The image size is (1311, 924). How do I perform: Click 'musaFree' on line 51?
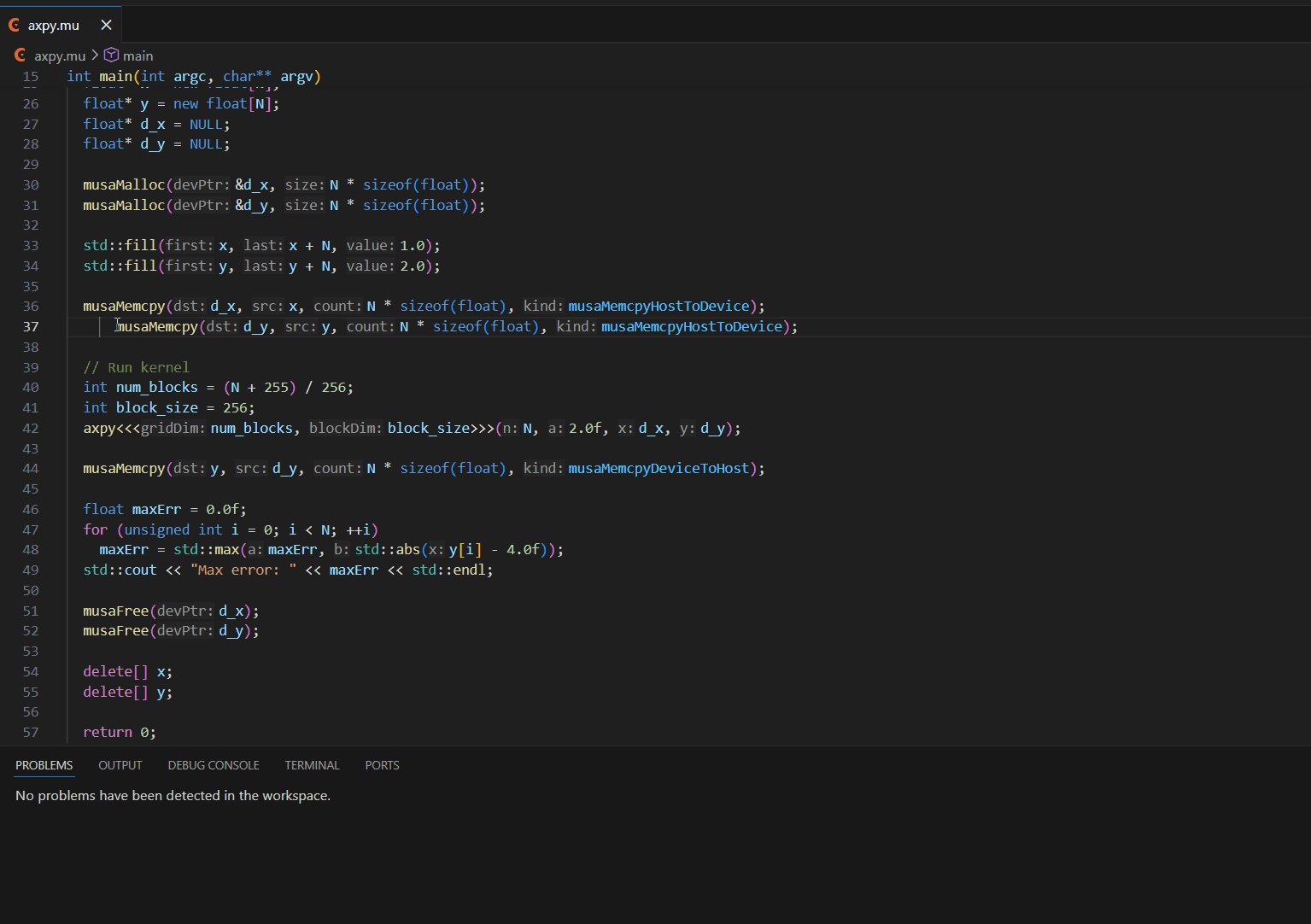point(116,611)
